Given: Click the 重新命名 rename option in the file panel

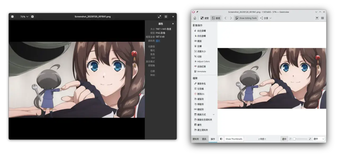Looking at the screenshot, I should pyautogui.click(x=201, y=83).
